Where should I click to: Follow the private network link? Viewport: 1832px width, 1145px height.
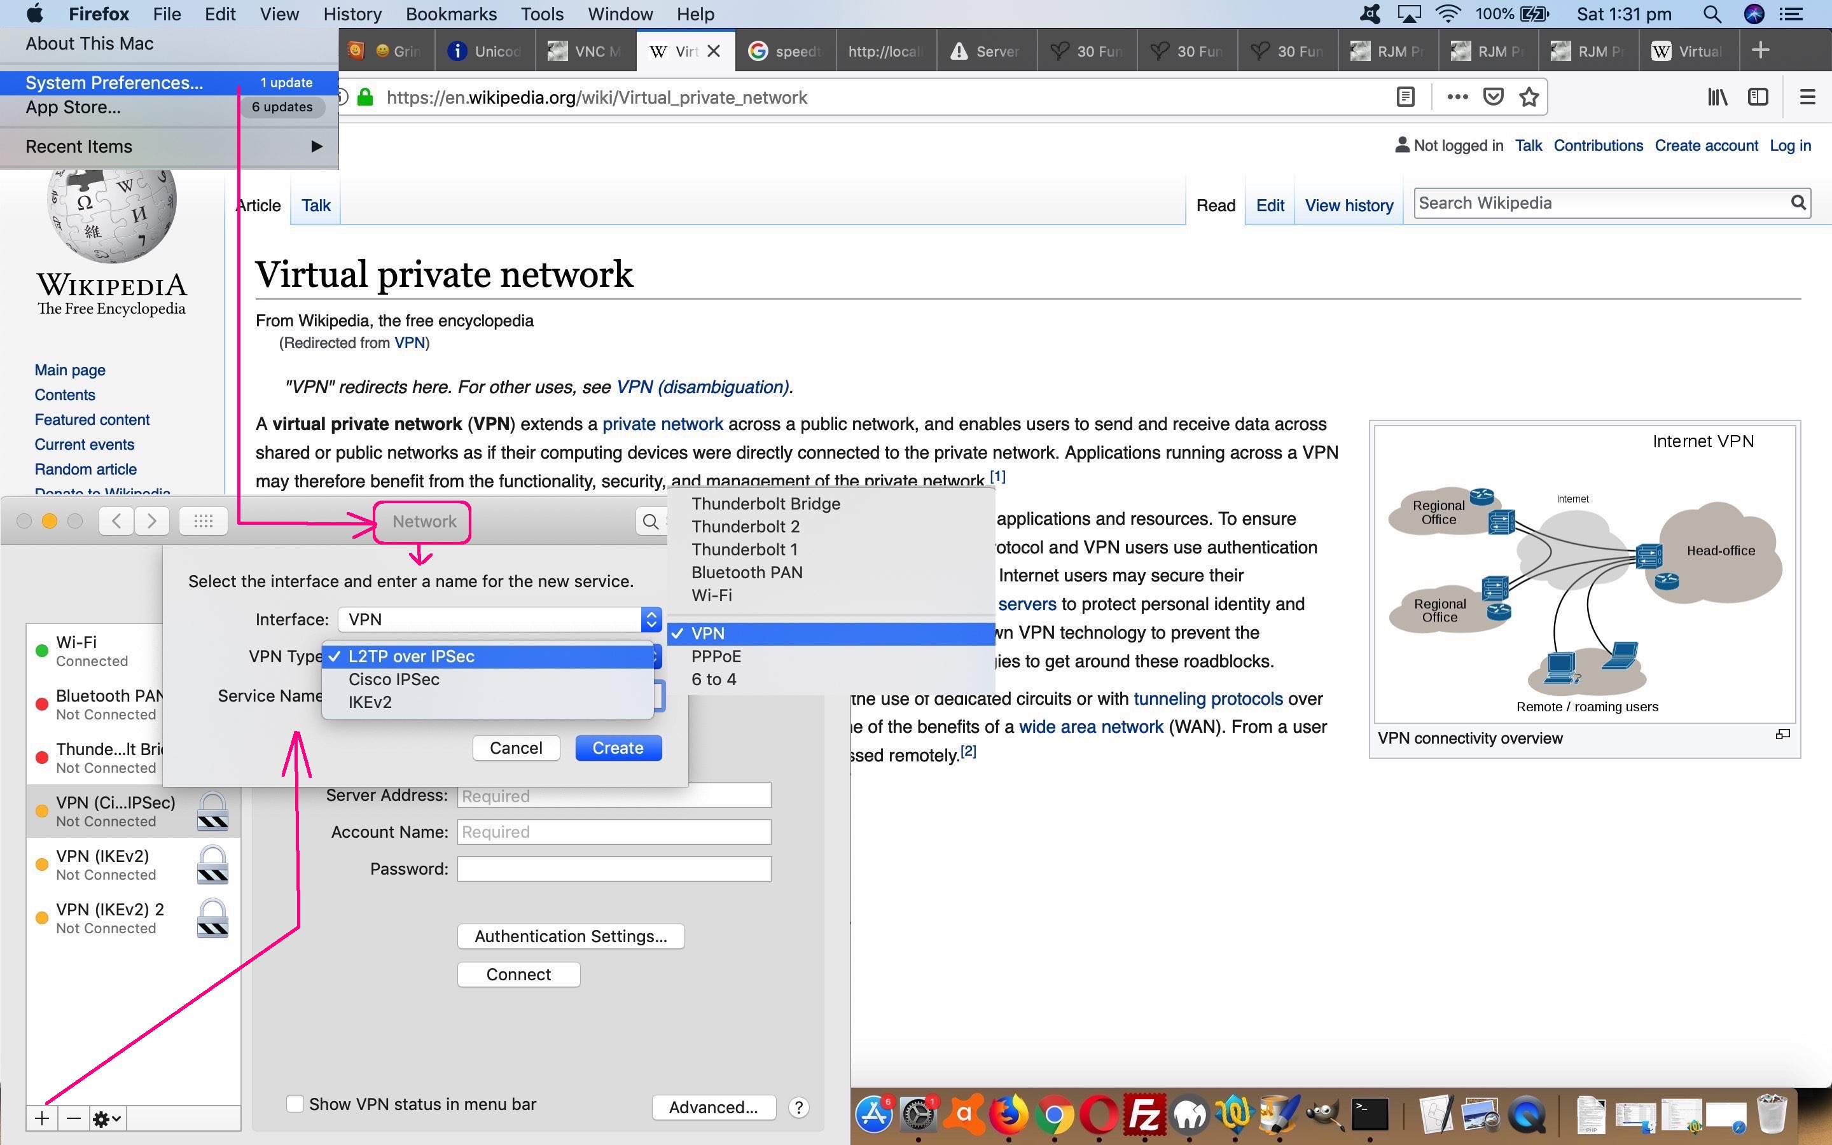click(x=662, y=424)
